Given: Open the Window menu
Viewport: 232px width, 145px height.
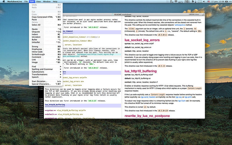Looking at the screenshot, I should 46,1.
